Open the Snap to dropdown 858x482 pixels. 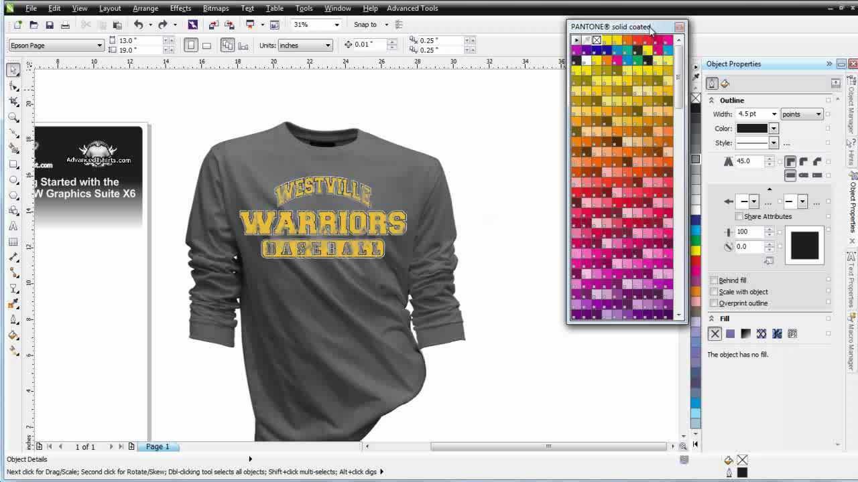tap(385, 25)
